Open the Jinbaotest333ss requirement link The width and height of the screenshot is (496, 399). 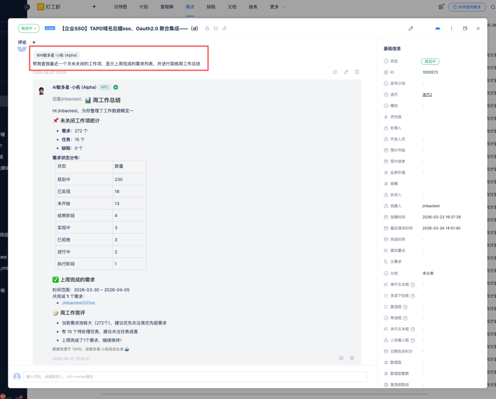[78, 303]
